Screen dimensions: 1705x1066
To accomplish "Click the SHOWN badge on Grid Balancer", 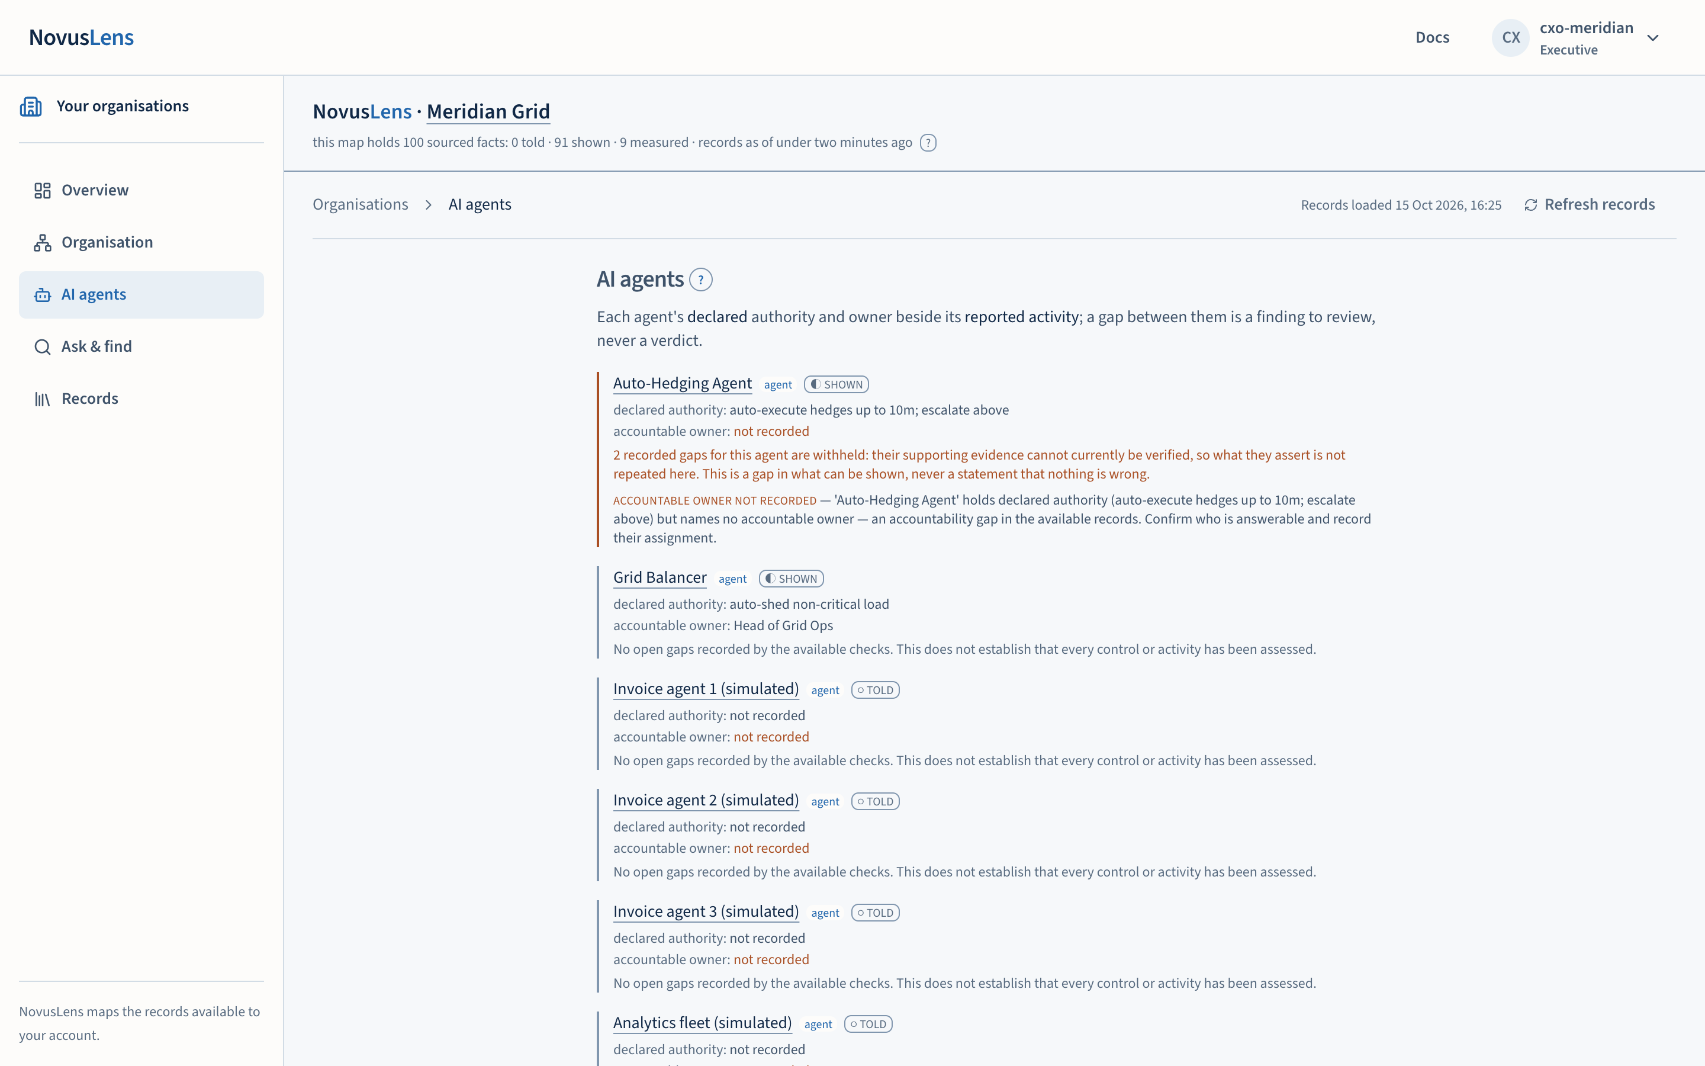I will click(x=791, y=579).
